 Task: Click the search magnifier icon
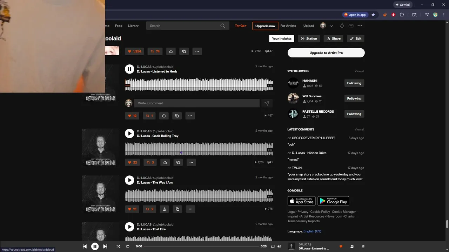coord(223,26)
